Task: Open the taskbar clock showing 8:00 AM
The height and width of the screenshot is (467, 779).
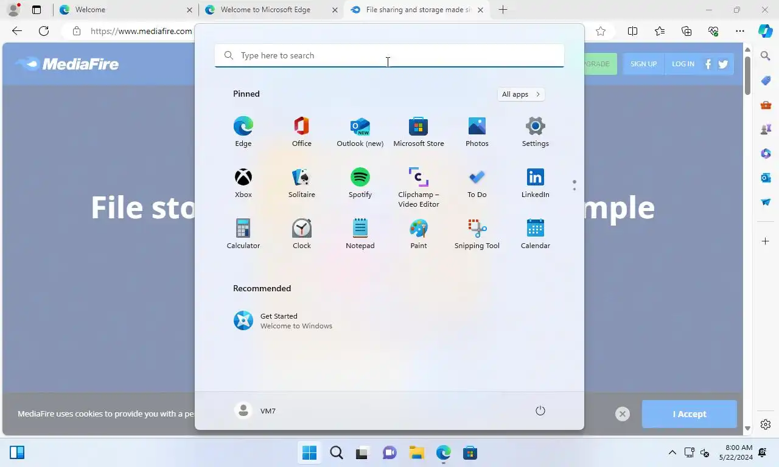Action: pos(736,452)
